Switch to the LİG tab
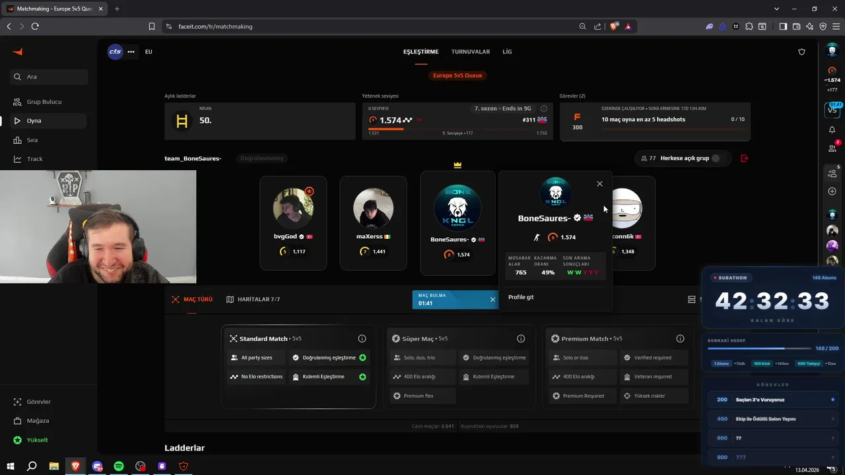845x475 pixels. (507, 51)
